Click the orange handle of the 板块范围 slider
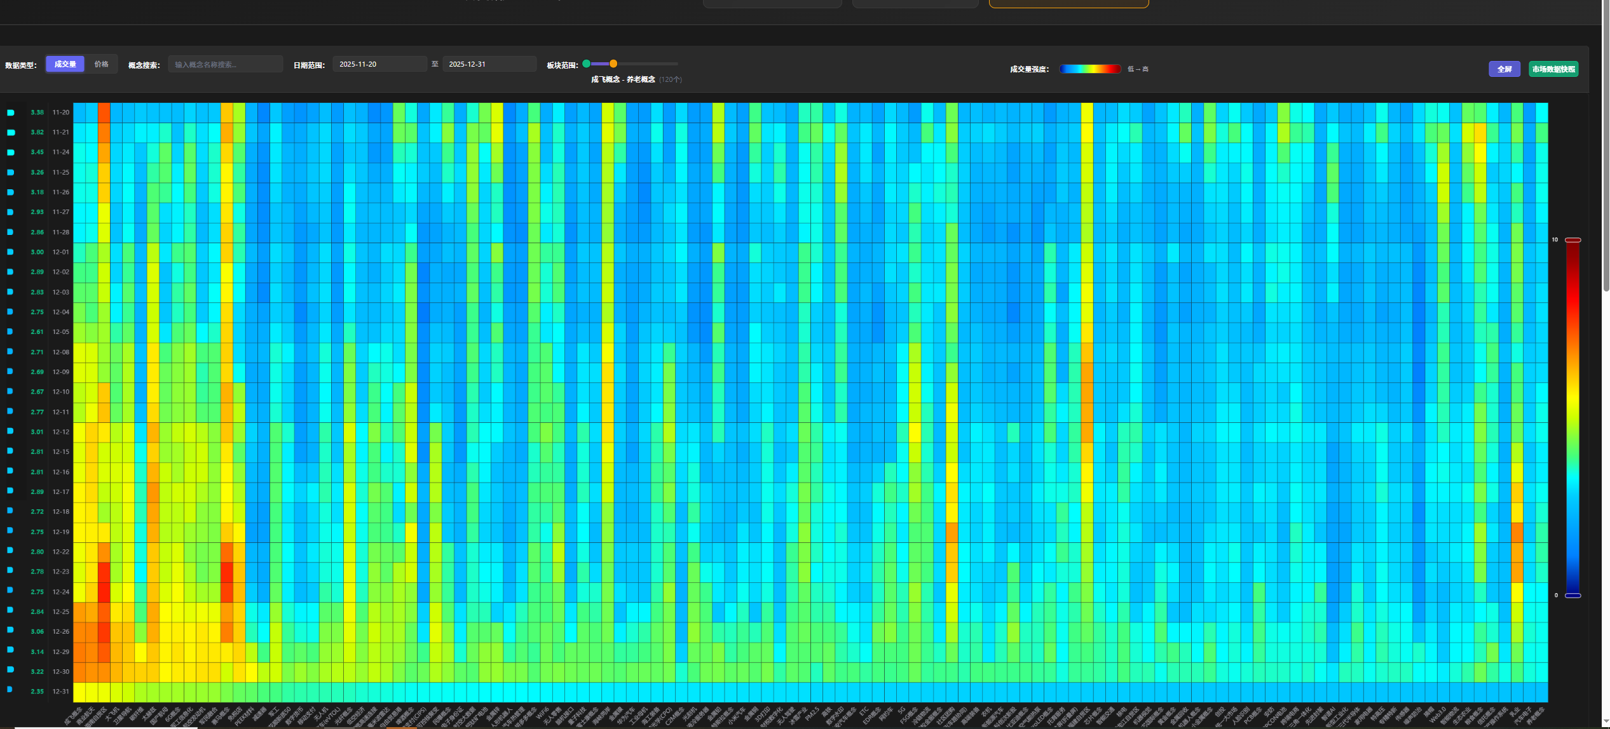The image size is (1610, 729). click(x=613, y=64)
